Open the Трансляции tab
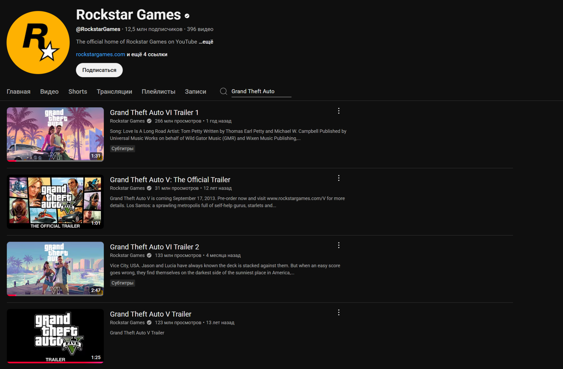The width and height of the screenshot is (563, 369). [x=114, y=92]
